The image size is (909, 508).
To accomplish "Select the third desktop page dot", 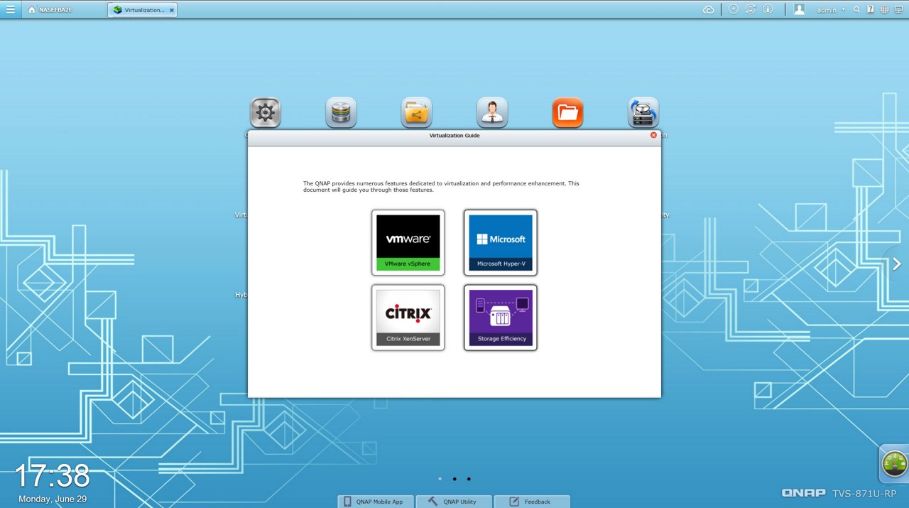I will coord(469,479).
